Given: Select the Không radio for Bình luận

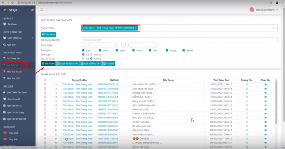Looking at the screenshot, I should (92, 55).
